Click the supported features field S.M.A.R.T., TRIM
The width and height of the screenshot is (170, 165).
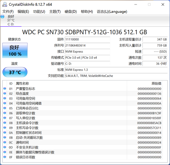tap(116, 76)
